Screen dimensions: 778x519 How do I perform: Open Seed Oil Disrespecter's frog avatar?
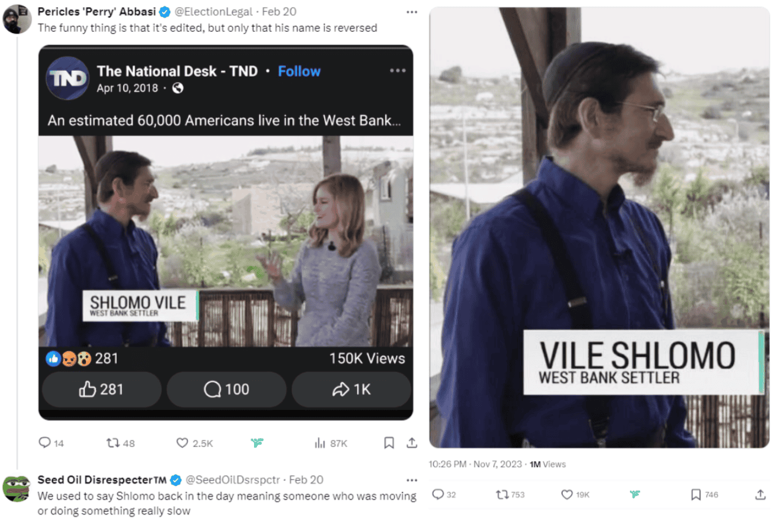tap(17, 488)
